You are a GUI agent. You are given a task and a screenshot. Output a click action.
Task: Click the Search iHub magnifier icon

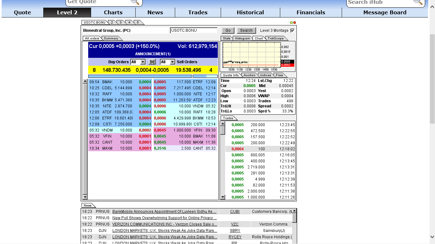tap(418, 2)
